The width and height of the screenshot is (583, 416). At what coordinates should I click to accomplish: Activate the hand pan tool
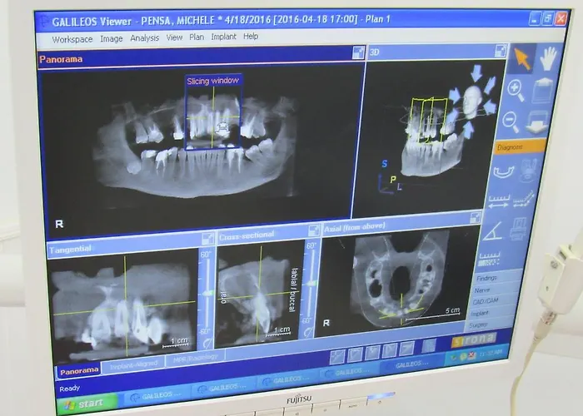(547, 58)
